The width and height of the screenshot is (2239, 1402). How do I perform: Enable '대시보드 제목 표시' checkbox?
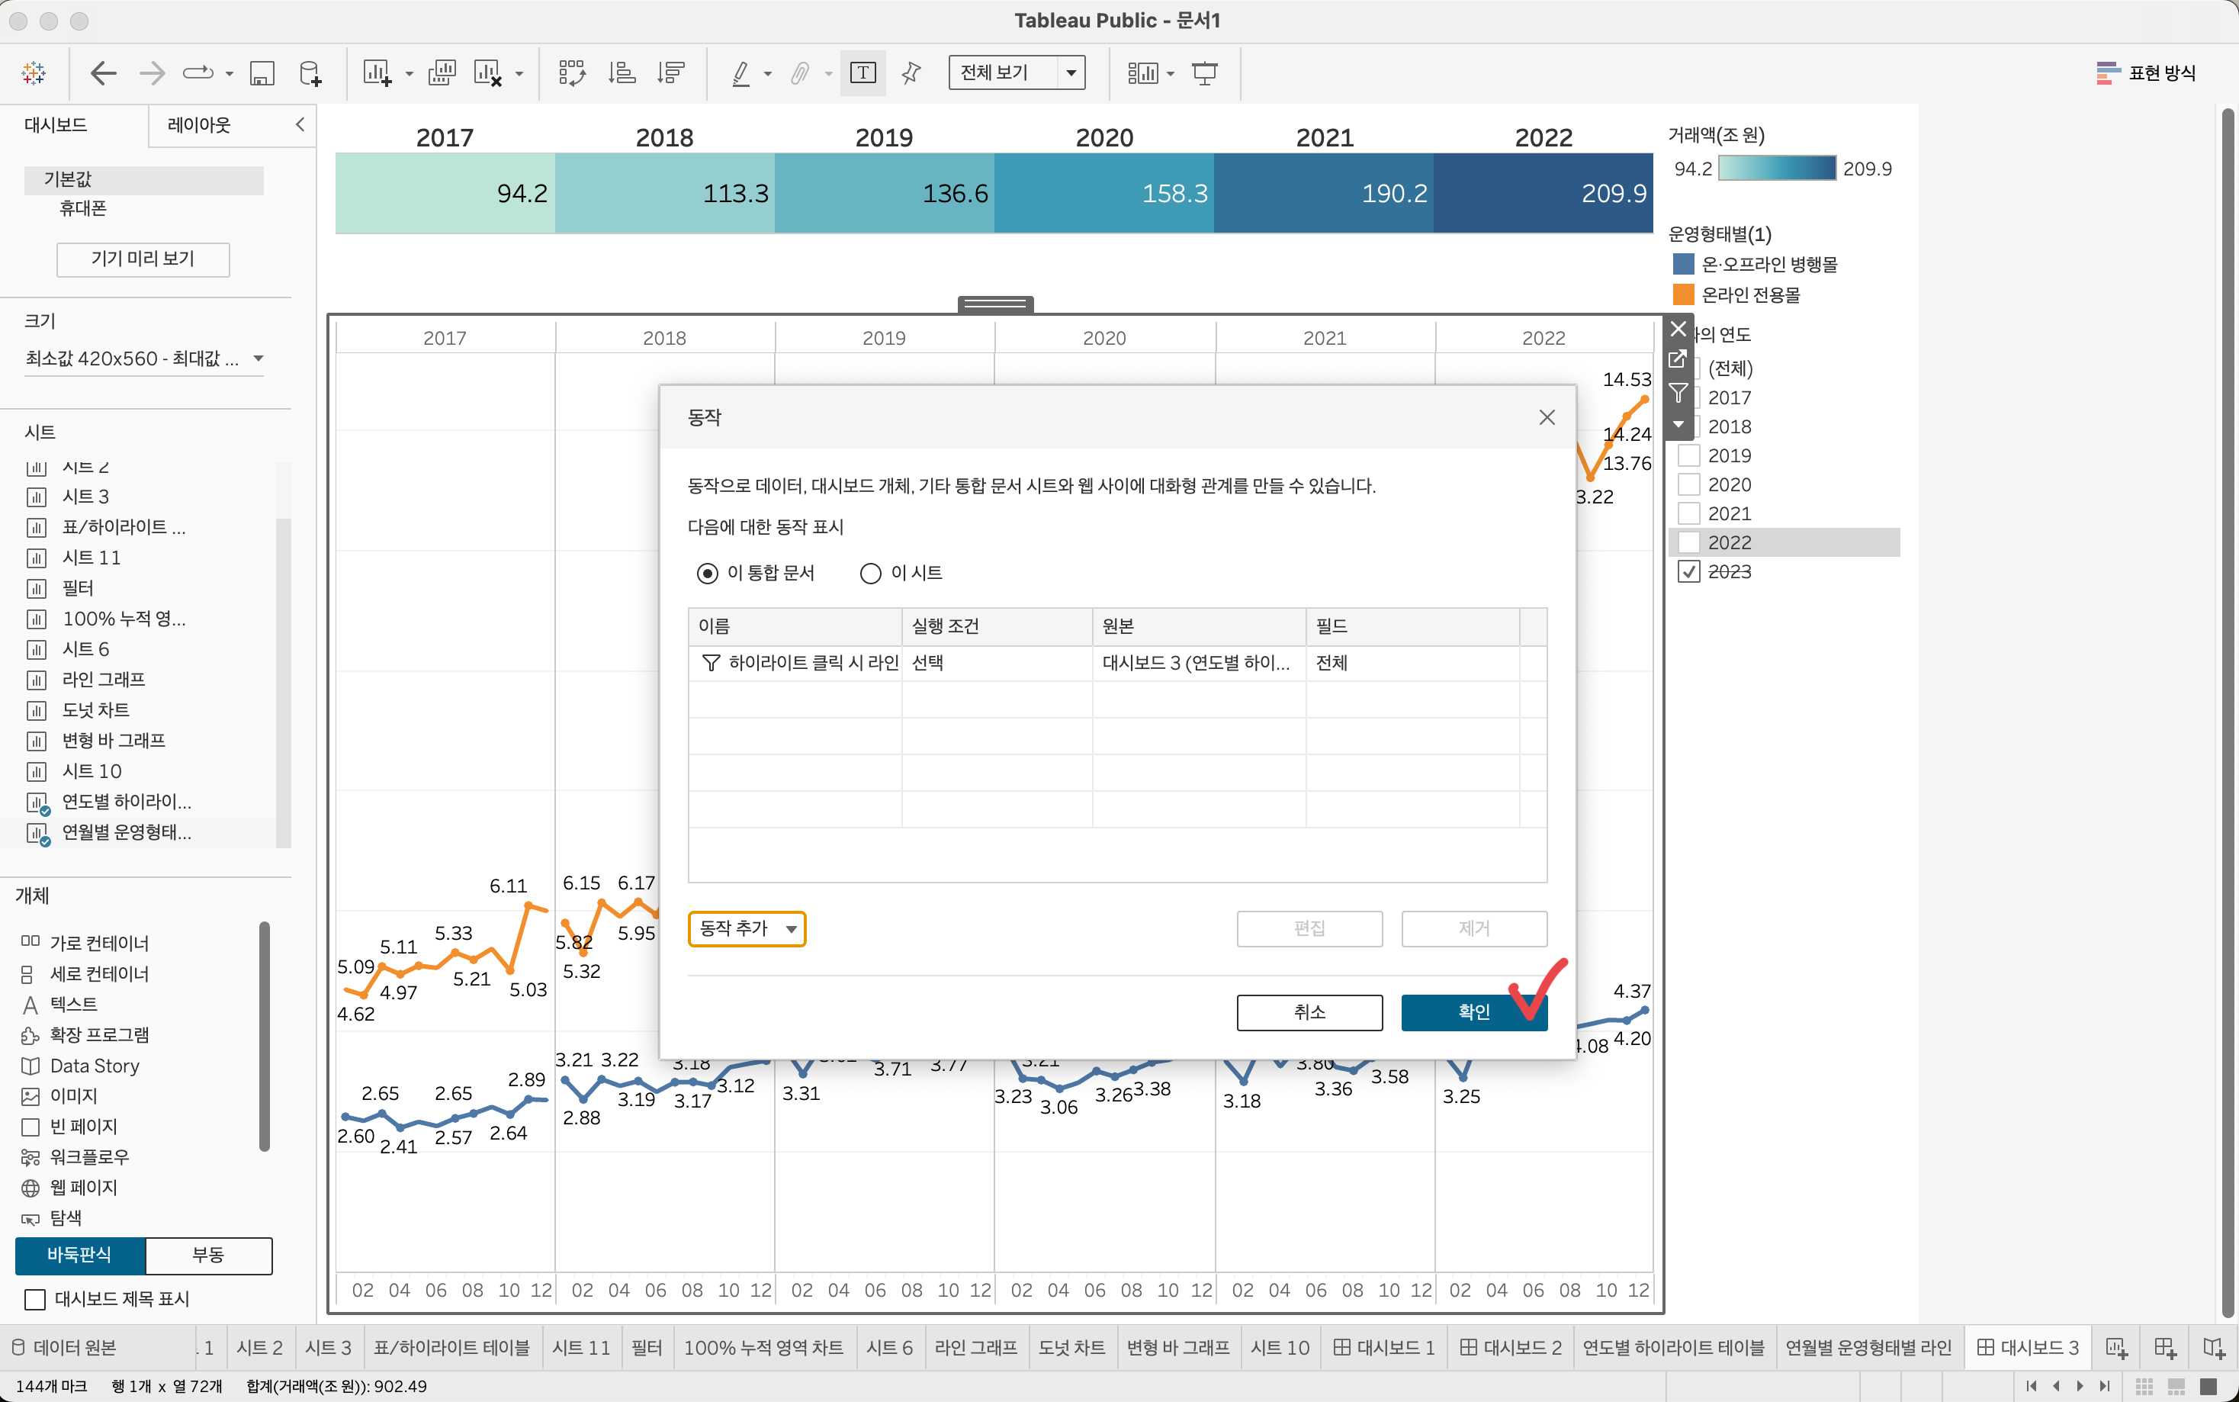click(35, 1299)
